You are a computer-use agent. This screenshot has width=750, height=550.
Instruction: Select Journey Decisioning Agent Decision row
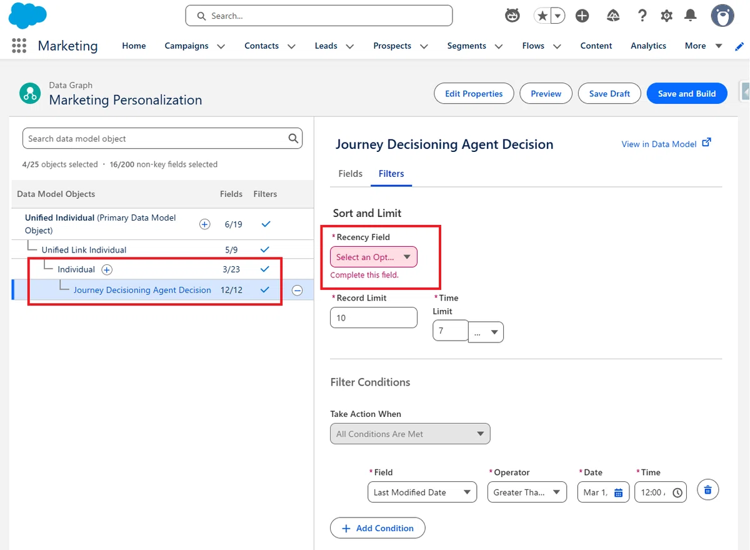pos(162,290)
